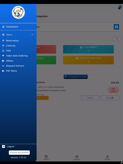123x164 pixels.
Task: Open the Pending Reservations card
Action: [88, 60]
